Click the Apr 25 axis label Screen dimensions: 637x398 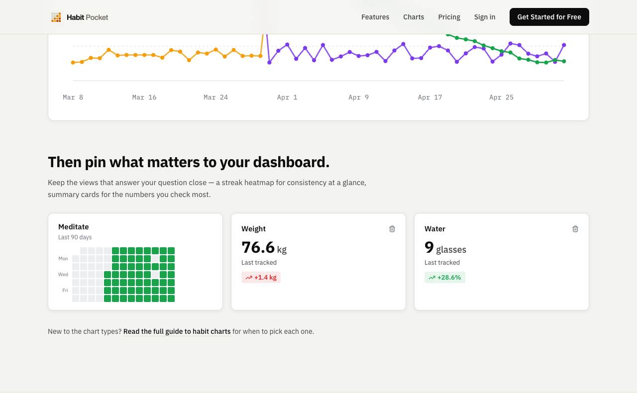tap(502, 98)
